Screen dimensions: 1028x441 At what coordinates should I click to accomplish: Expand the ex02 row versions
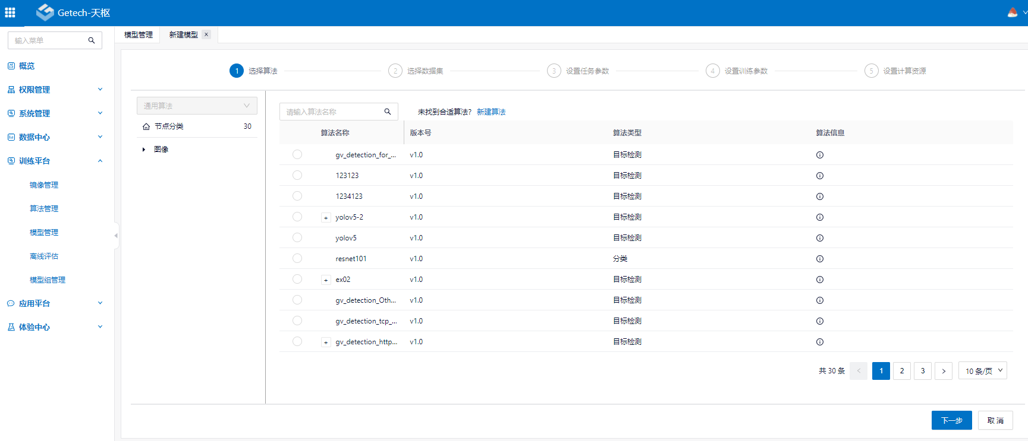[326, 280]
